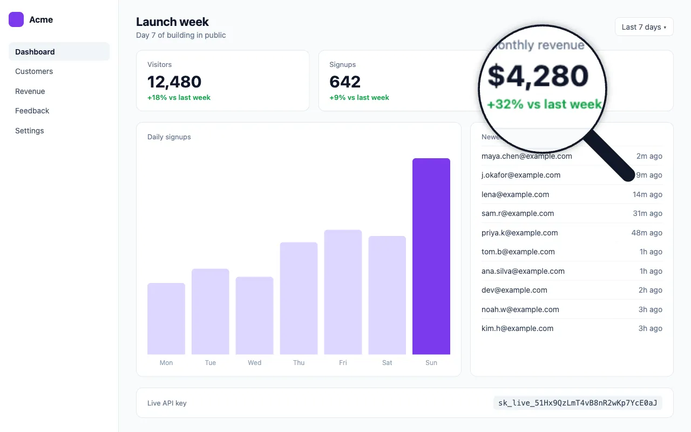The height and width of the screenshot is (432, 691).
Task: Click the Signups 642 card
Action: pos(405,80)
